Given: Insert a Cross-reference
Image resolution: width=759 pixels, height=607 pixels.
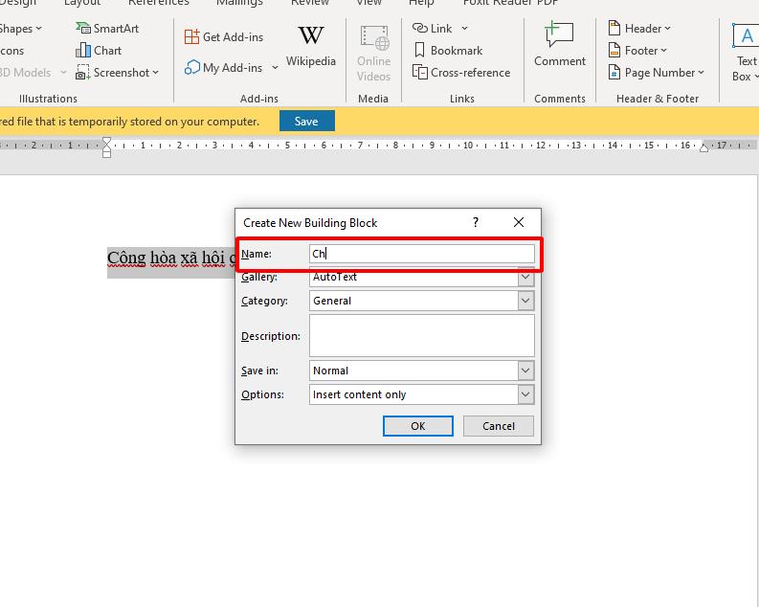Looking at the screenshot, I should [461, 73].
